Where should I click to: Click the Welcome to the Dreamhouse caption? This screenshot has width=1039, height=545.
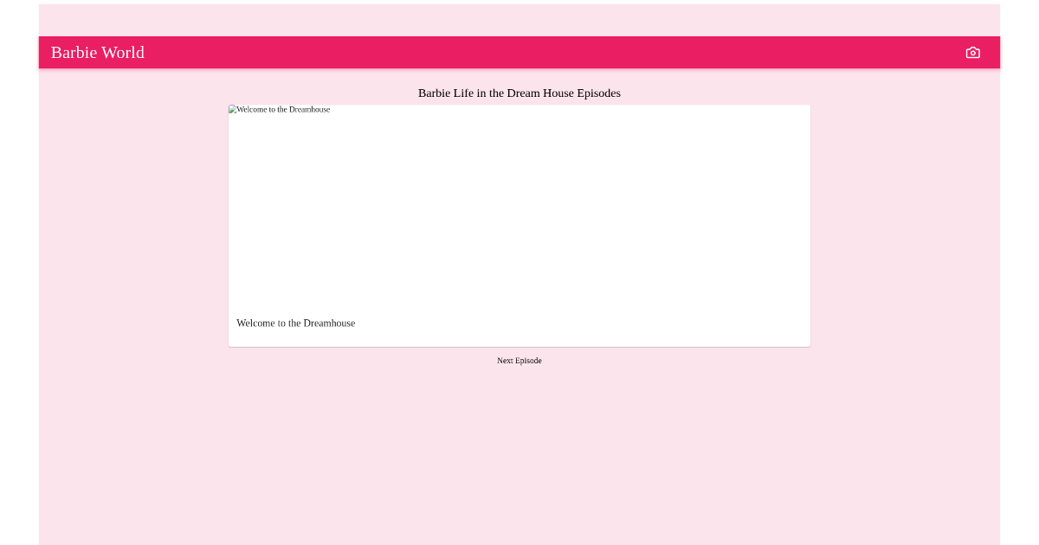click(296, 323)
